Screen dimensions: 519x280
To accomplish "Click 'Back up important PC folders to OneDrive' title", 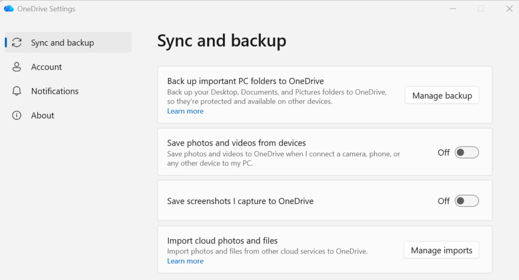I will [x=246, y=81].
